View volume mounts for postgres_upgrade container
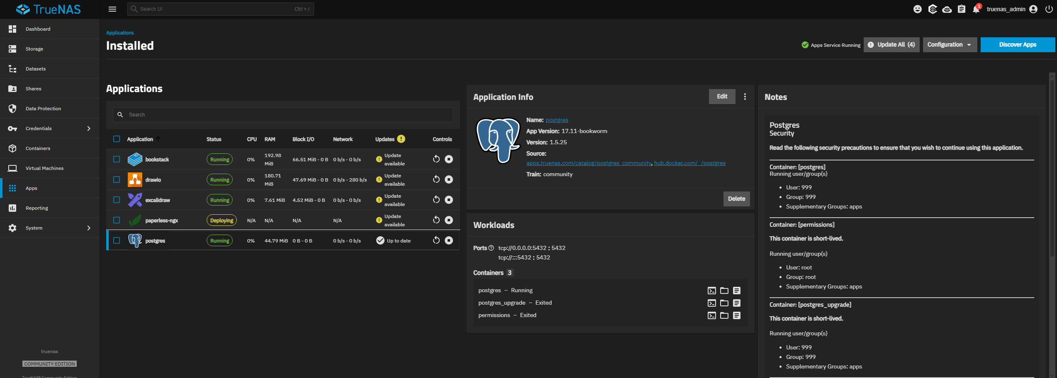The image size is (1057, 378). pyautogui.click(x=724, y=303)
